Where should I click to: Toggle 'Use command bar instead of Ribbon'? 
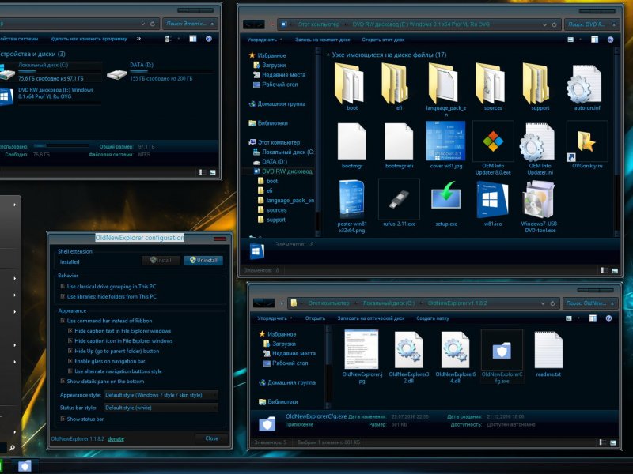click(x=63, y=321)
